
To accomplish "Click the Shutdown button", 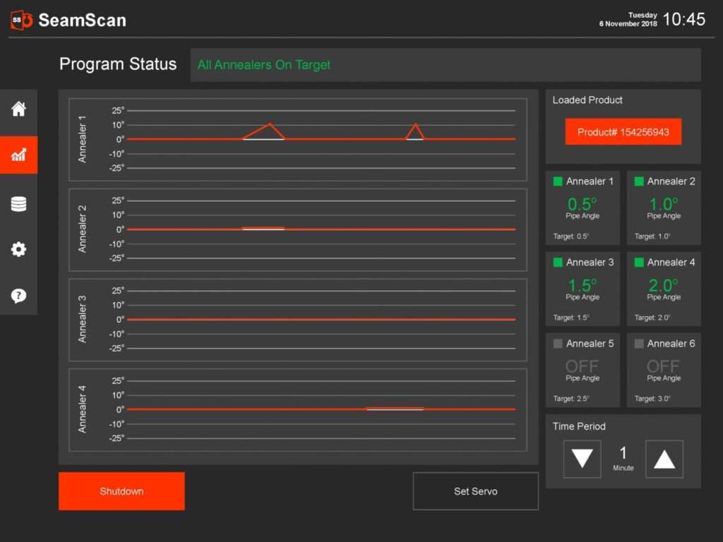I will pos(121,491).
